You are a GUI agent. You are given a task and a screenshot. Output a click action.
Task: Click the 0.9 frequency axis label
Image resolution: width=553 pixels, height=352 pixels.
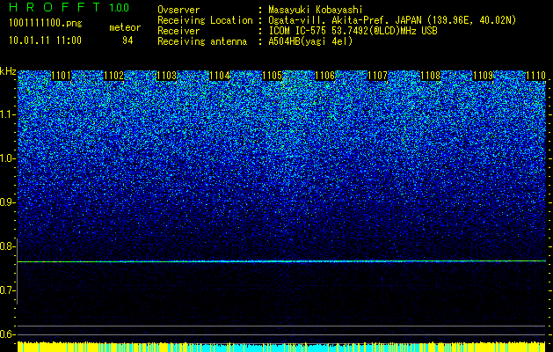pos(8,202)
